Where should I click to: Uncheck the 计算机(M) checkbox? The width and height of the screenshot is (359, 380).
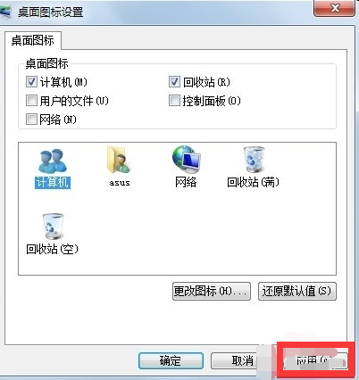pos(31,82)
